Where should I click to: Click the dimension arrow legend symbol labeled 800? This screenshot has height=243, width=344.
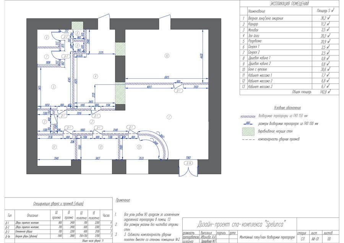point(248,123)
